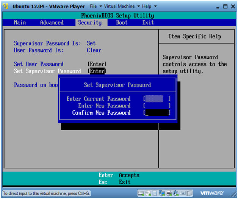Minimize the VMware Player window
This screenshot has height=199, width=238.
coord(218,7)
